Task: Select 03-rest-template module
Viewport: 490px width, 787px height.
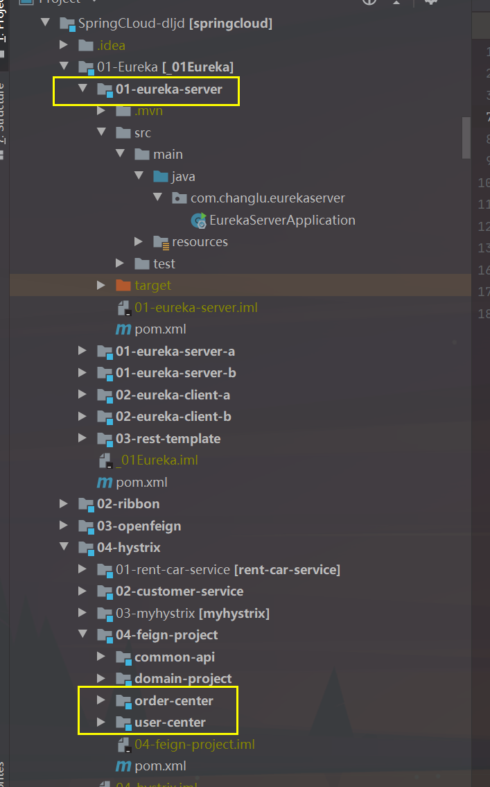Action: (x=168, y=439)
